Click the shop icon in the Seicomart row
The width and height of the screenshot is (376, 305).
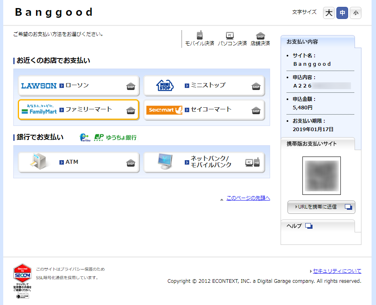[256, 111]
